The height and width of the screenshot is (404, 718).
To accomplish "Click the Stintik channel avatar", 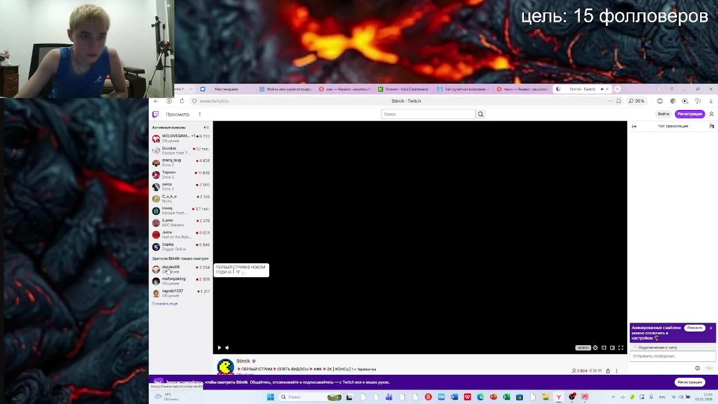I will click(225, 366).
